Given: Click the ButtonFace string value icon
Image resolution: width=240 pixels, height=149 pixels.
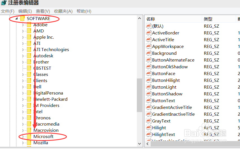Looking at the screenshot, I should pos(148,73).
